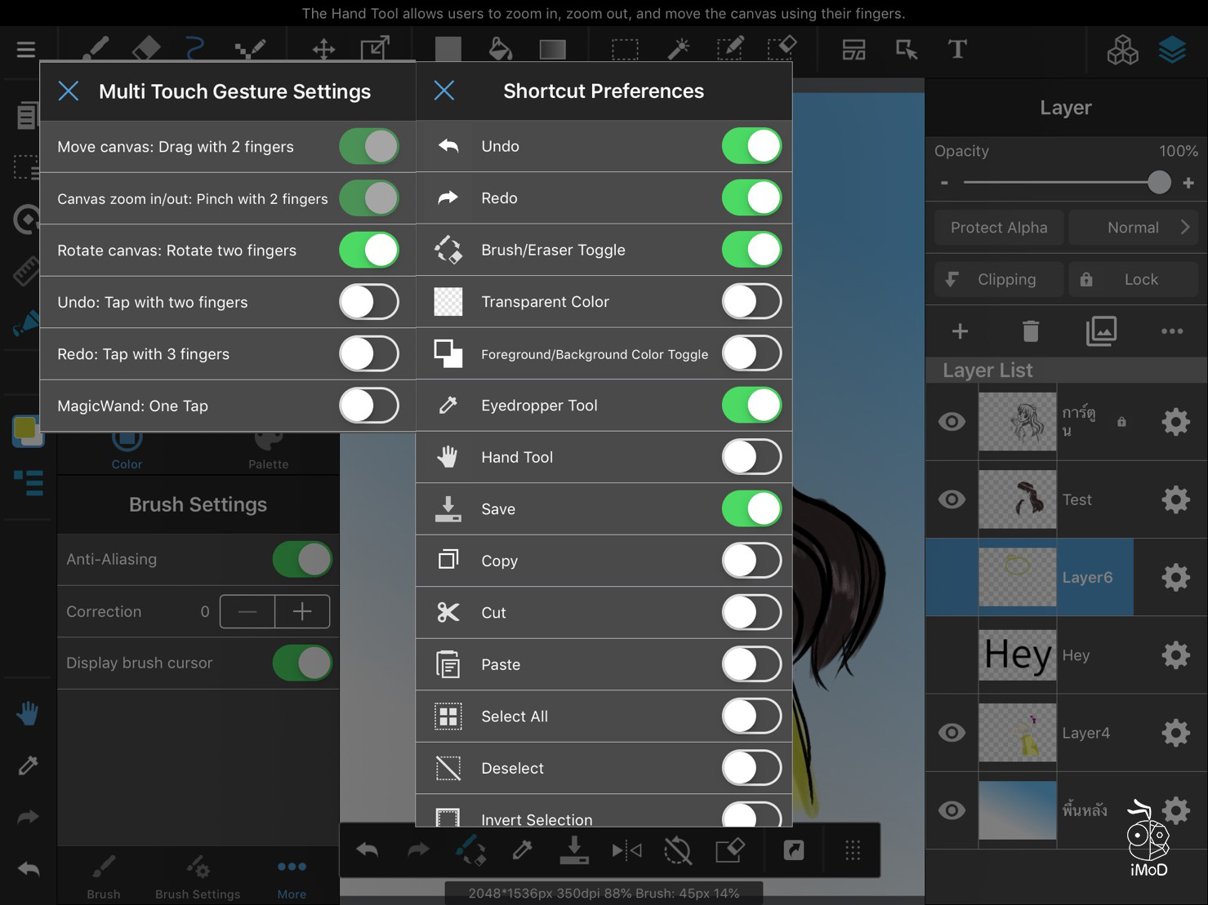Click the Save icon in bottom shortcut bar
The image size is (1208, 905).
[x=573, y=850]
